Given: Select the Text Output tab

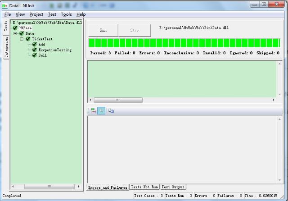Looking at the screenshot, I should 173,187.
